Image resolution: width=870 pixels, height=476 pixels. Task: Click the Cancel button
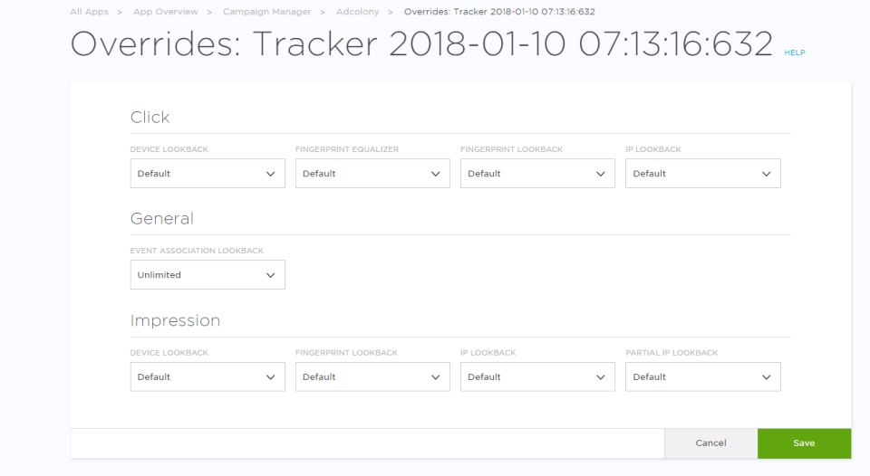710,443
